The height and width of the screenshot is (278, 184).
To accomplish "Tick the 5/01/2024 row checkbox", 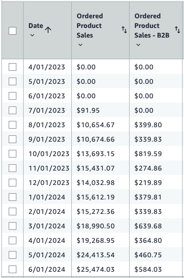I will pos(13,255).
